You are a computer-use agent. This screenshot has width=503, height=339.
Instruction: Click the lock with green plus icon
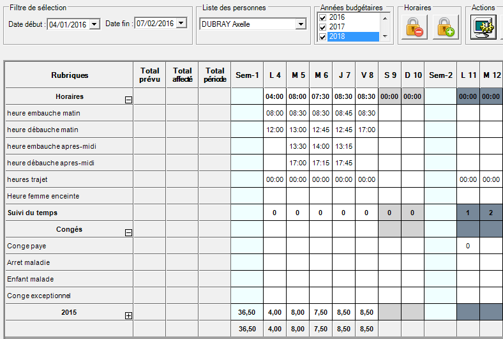[x=446, y=27]
